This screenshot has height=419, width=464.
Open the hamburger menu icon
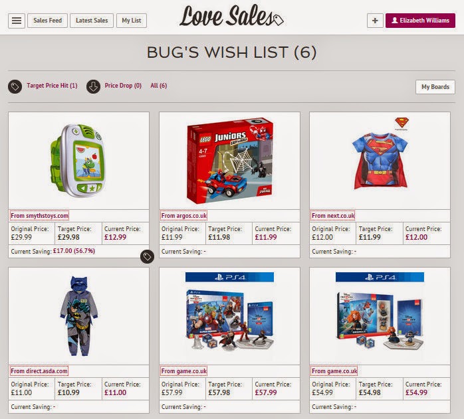tap(17, 21)
